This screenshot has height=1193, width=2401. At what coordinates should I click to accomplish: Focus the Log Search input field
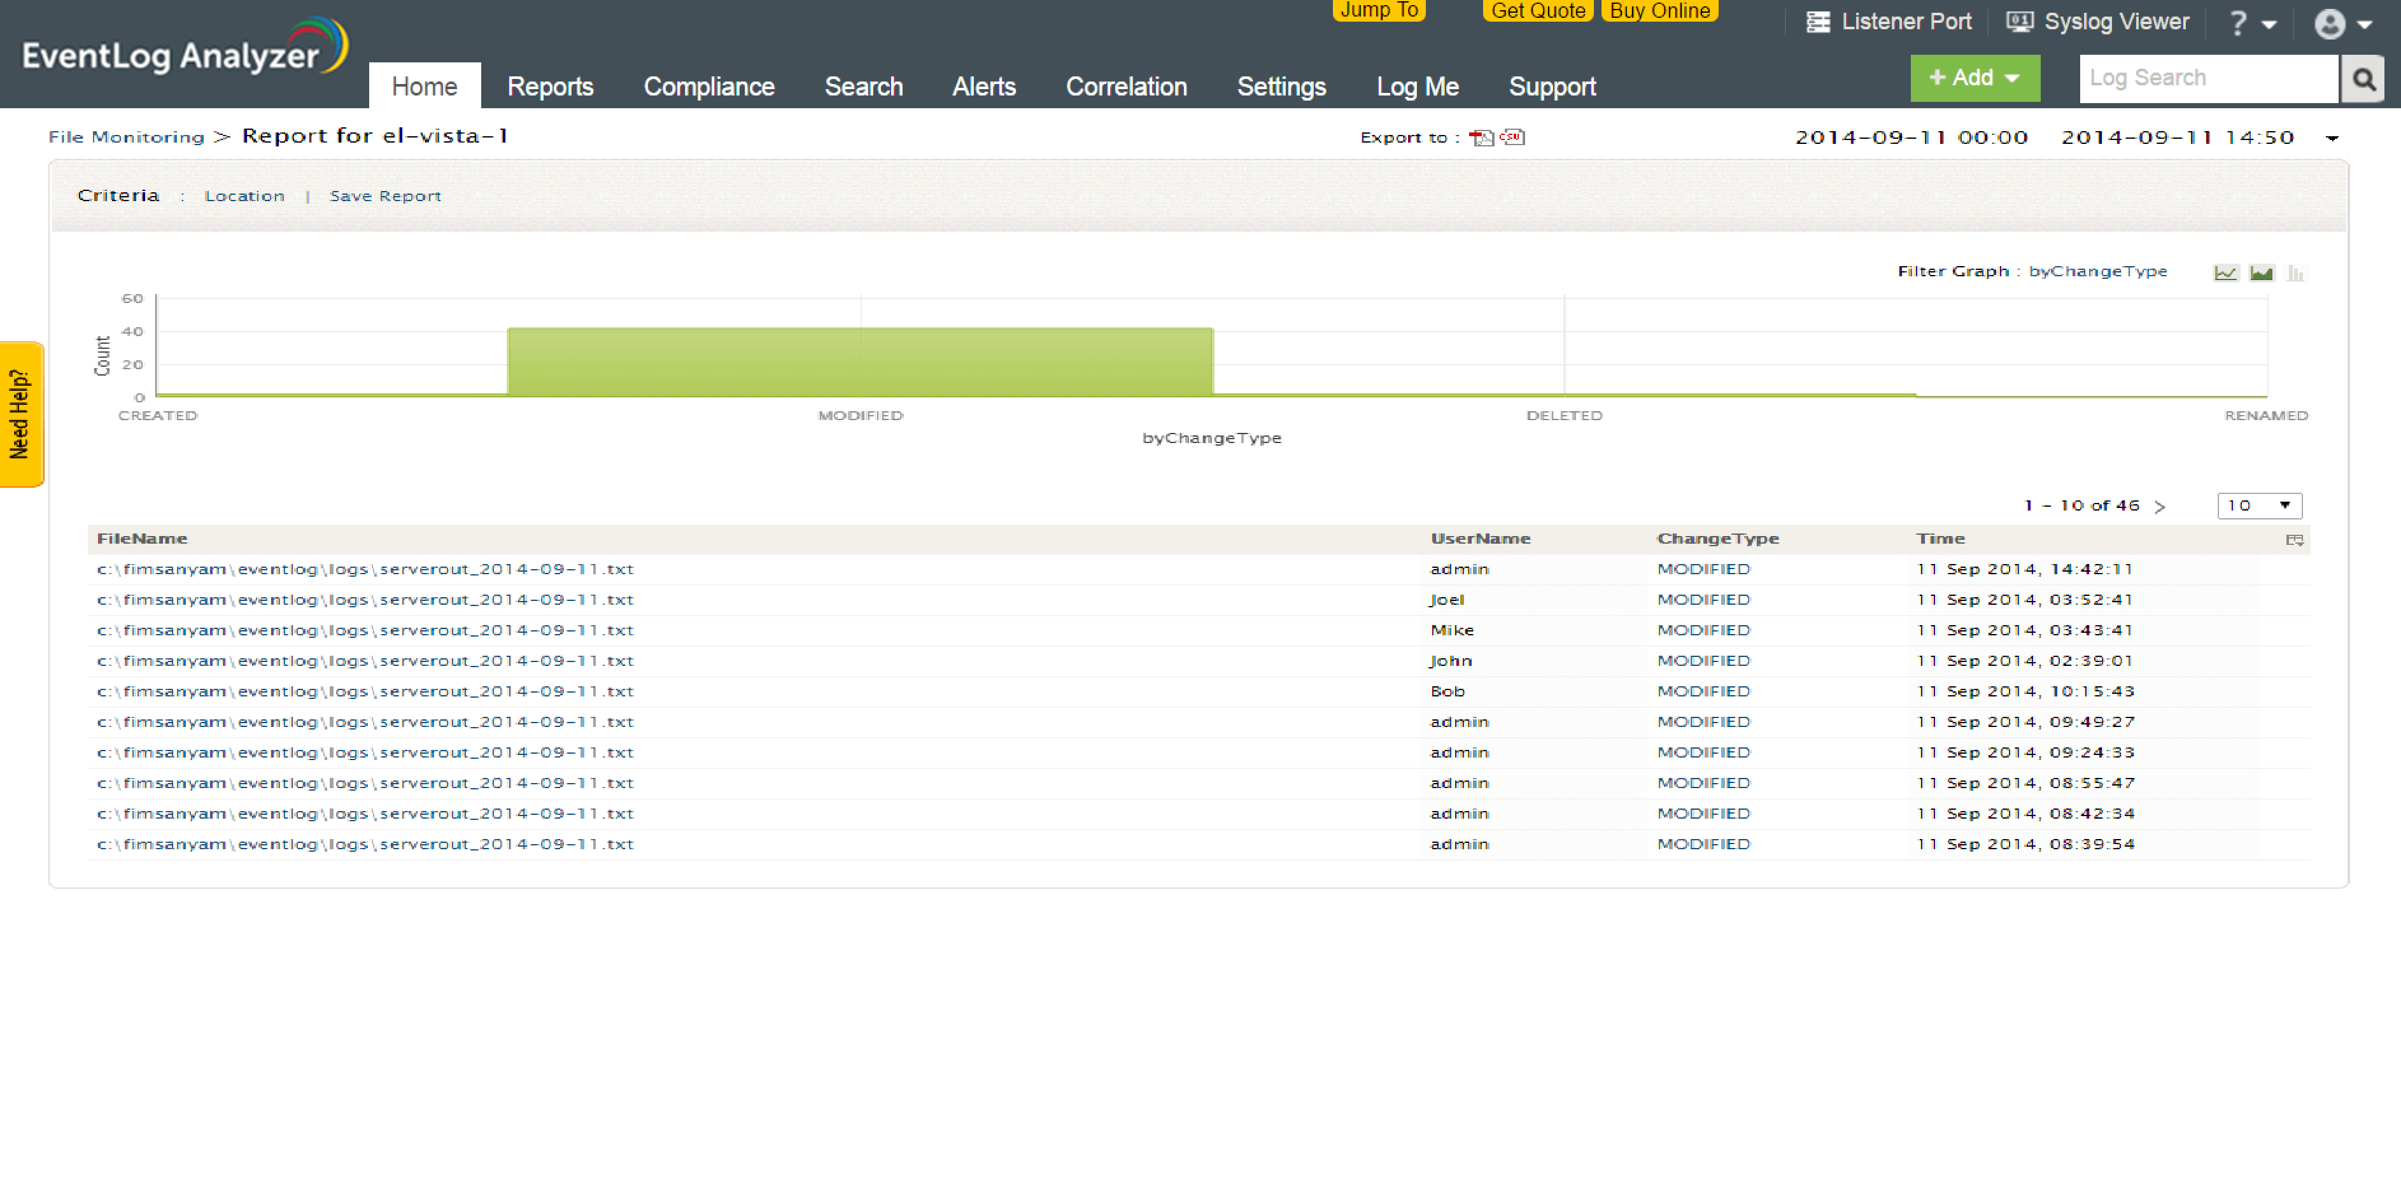2207,78
